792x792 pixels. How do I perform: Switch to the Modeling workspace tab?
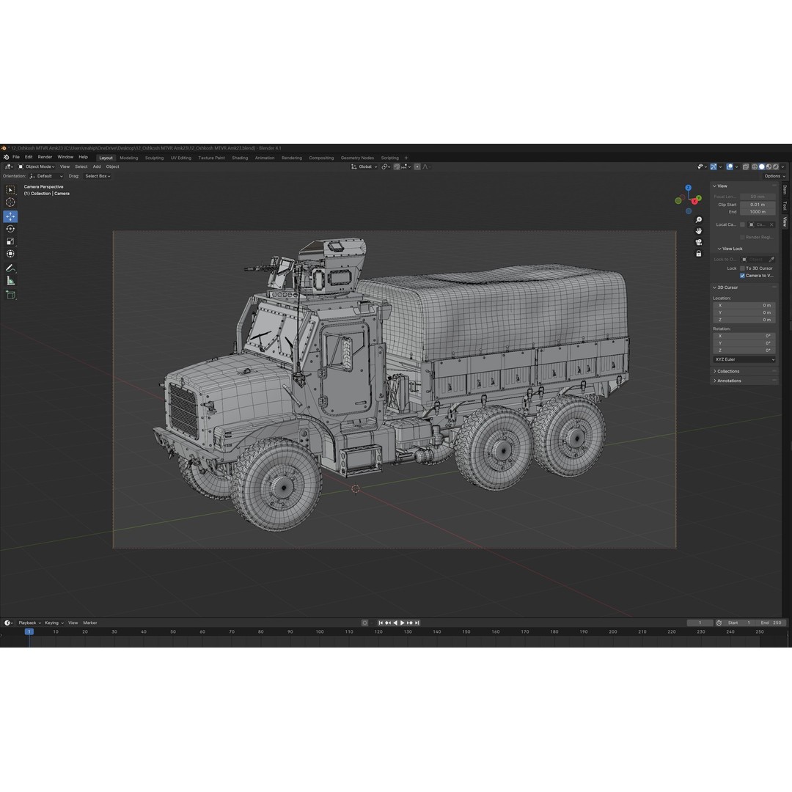tap(129, 157)
